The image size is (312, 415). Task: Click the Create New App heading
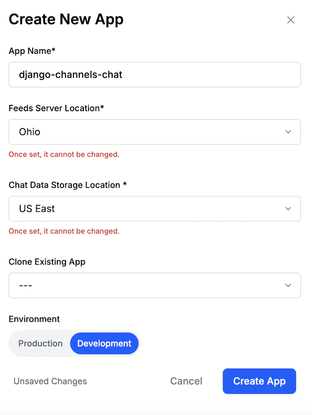tap(66, 20)
